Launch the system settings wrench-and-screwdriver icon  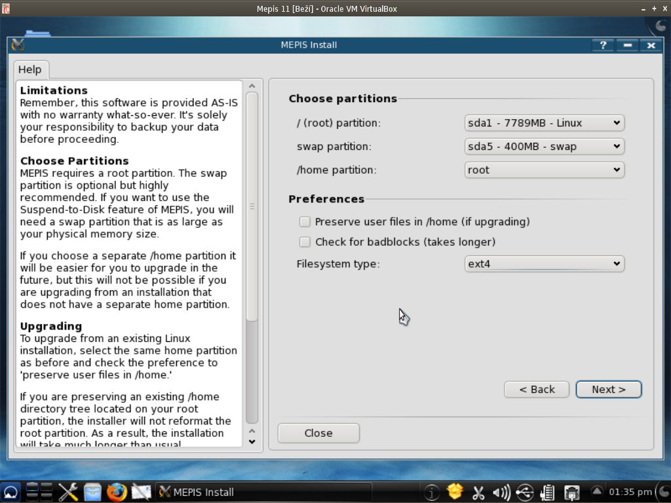[68, 493]
